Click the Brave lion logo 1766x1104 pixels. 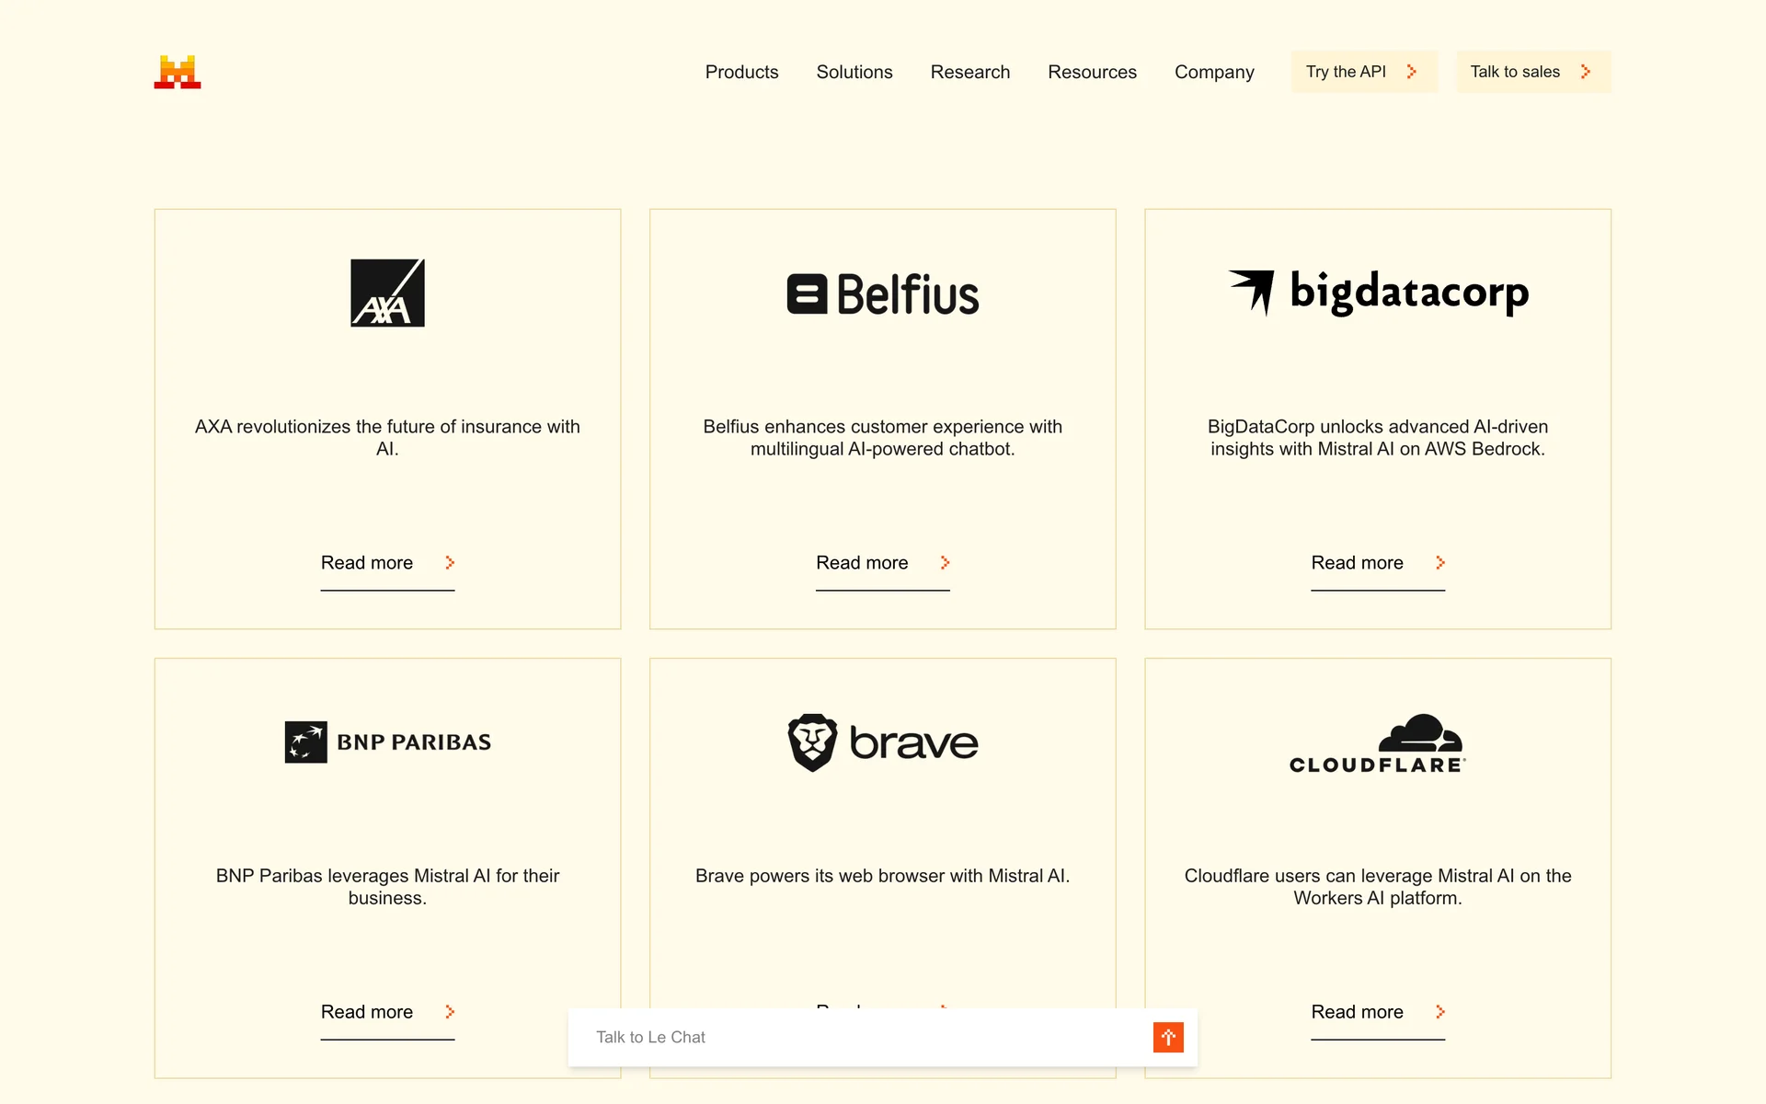pos(813,742)
